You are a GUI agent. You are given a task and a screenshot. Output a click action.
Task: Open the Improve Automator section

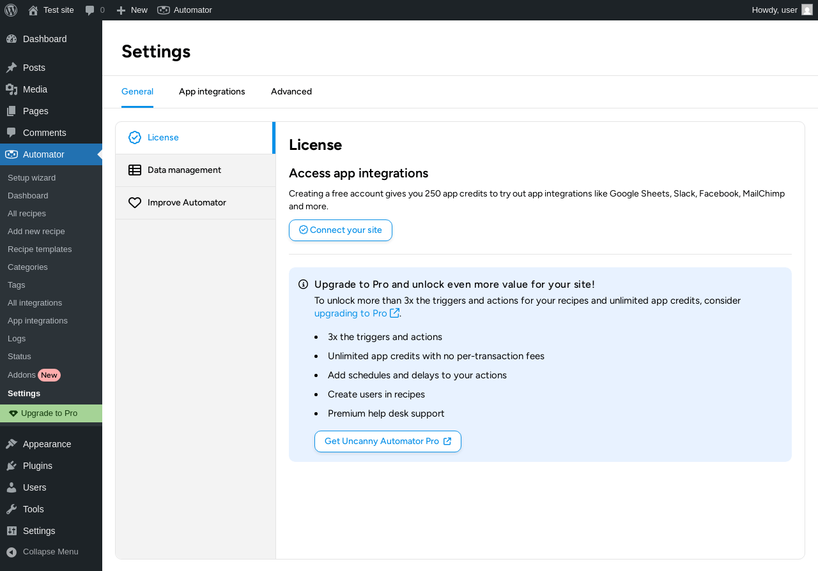click(x=196, y=203)
